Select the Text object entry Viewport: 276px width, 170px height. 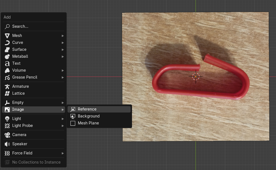16,63
